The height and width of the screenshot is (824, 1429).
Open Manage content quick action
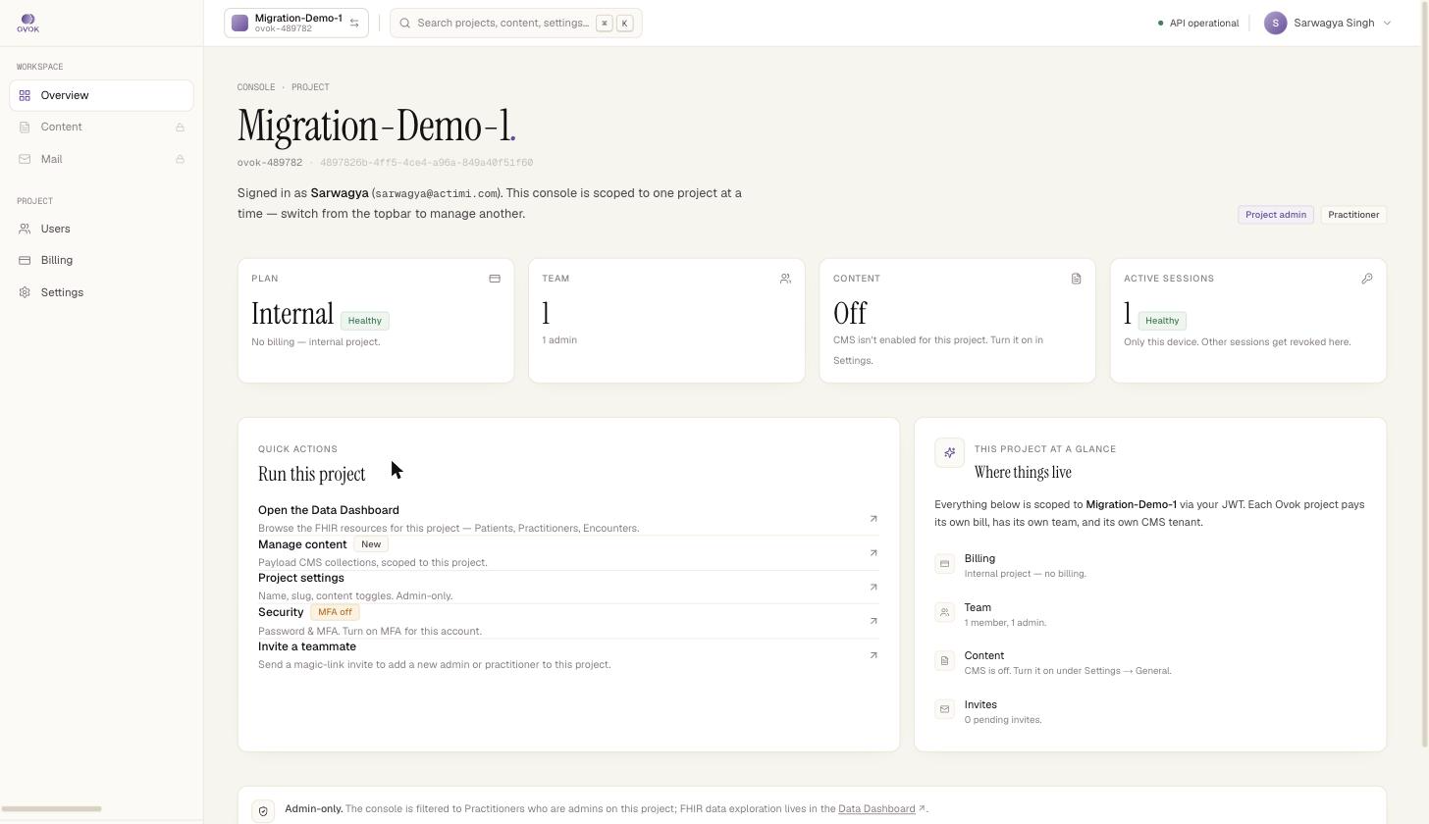(568, 553)
